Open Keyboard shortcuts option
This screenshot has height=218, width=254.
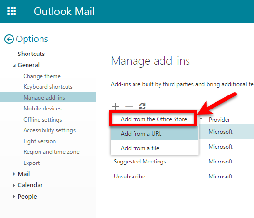point(48,87)
